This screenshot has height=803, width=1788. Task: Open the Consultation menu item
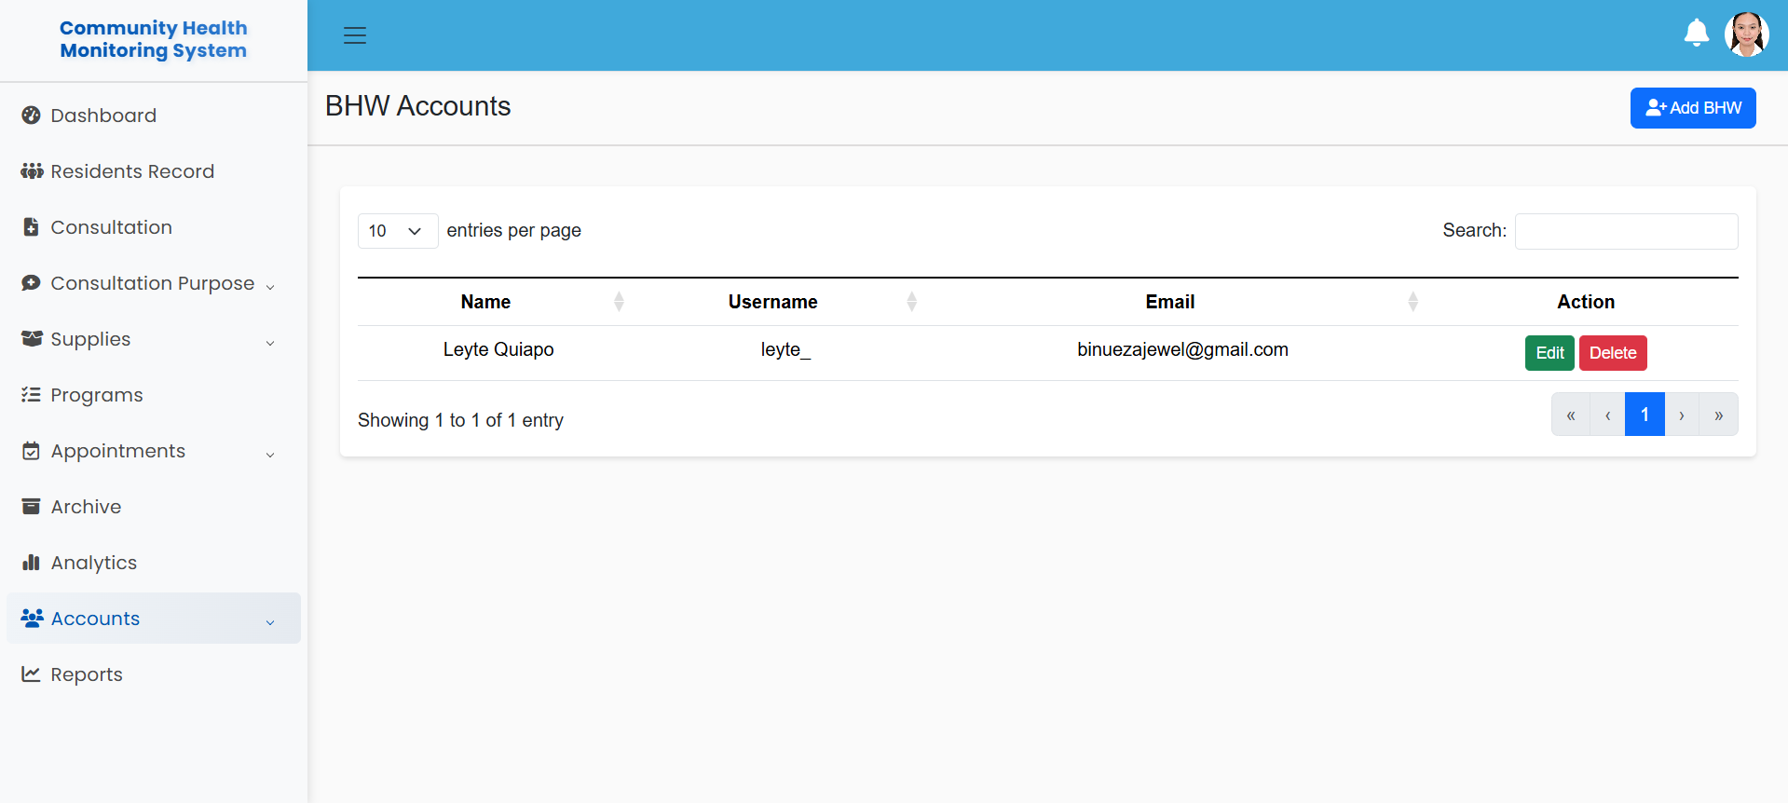[154, 227]
